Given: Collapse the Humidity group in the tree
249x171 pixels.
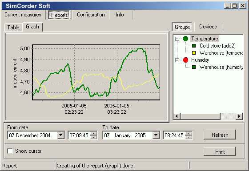Looking at the screenshot, I should [x=177, y=60].
